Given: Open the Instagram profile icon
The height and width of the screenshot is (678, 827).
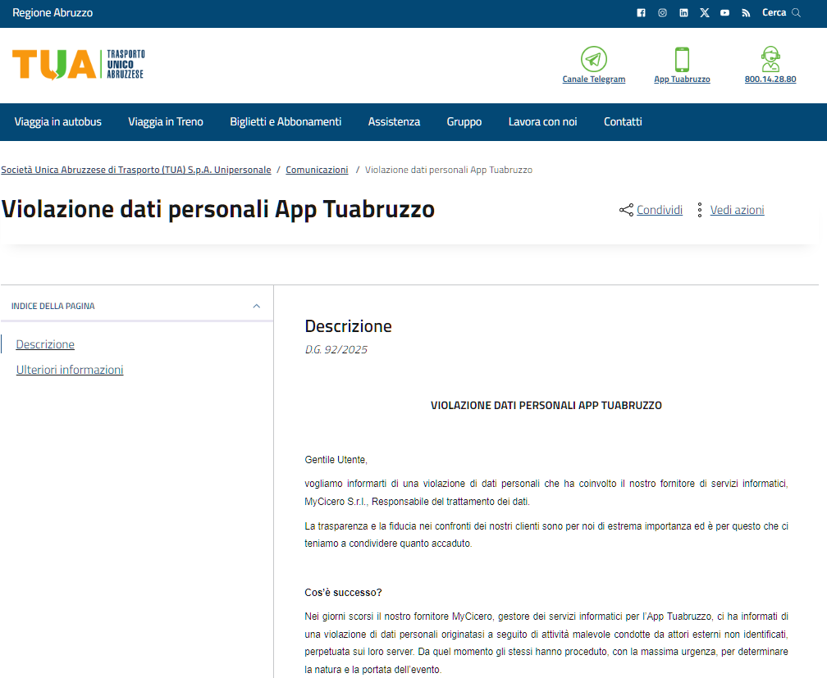Looking at the screenshot, I should [x=662, y=13].
